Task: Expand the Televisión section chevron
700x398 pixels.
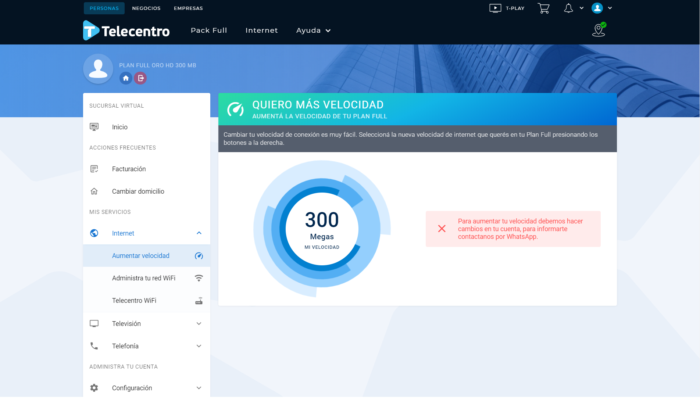Action: (x=199, y=324)
